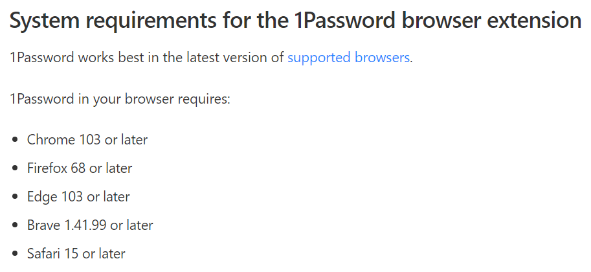
Task: Click the number "15" in the Safari line
Action: coord(71,253)
